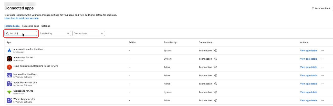The height and width of the screenshot is (106, 333).
Task: Open more actions menu for Mermaid for Jira Cloud
Action: [x=322, y=76]
